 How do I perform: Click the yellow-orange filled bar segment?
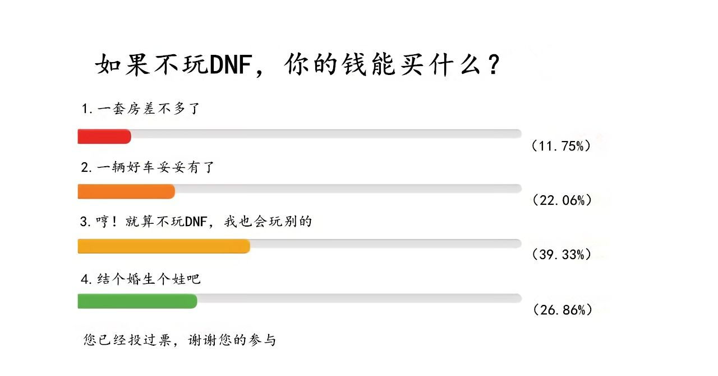point(164,246)
